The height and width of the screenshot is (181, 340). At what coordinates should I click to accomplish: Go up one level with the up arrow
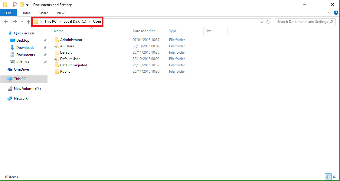28,21
